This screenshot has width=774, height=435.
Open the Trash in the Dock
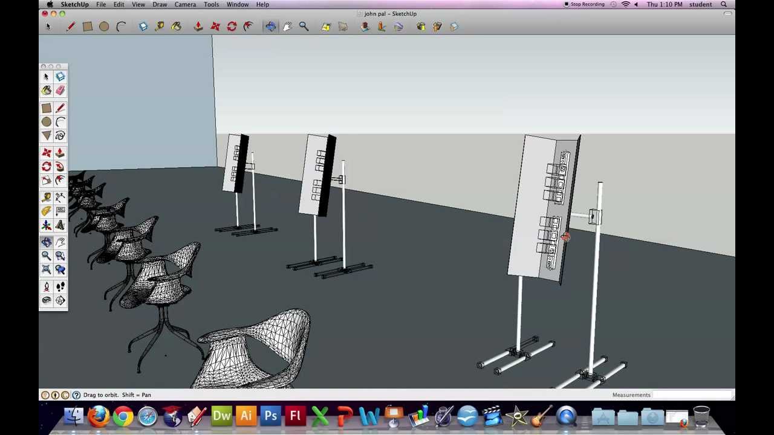(701, 416)
